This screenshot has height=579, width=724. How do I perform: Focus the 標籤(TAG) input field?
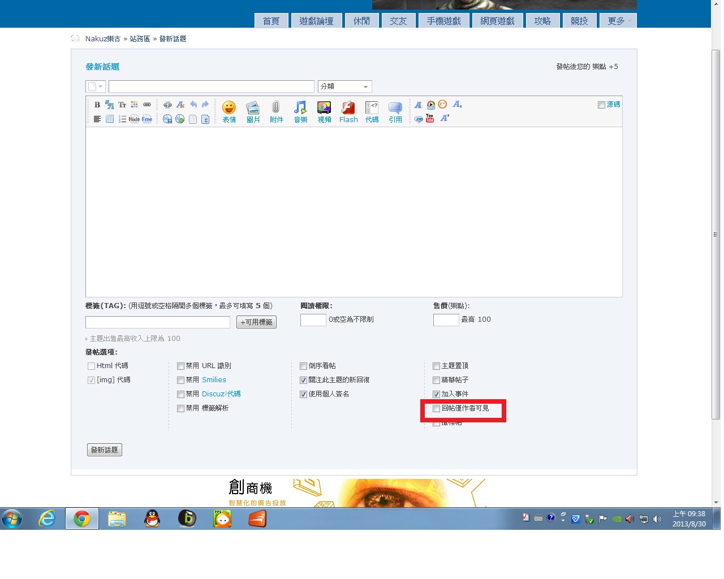158,322
